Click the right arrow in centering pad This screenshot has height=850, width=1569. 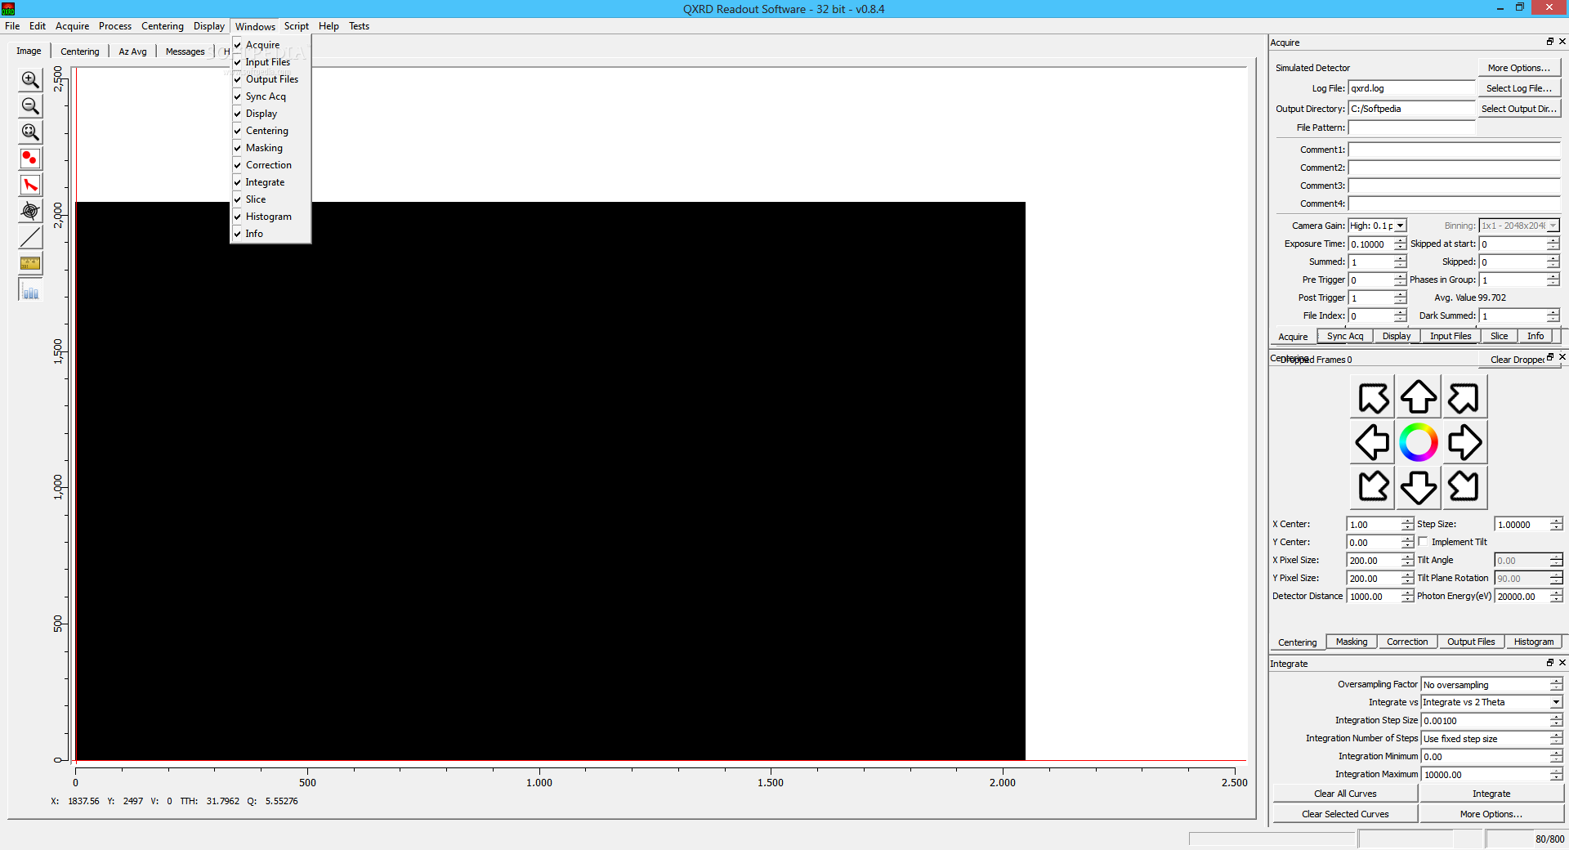1464,442
